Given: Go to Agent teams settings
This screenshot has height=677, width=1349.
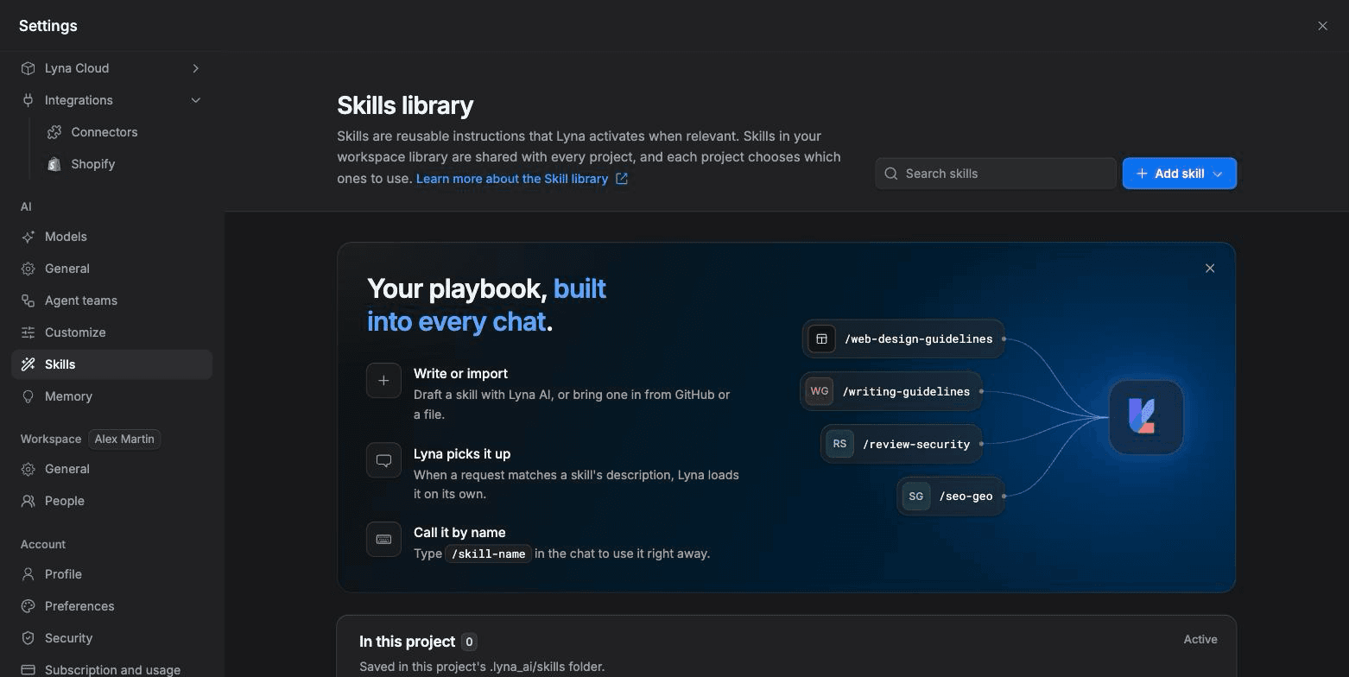Looking at the screenshot, I should click(111, 301).
